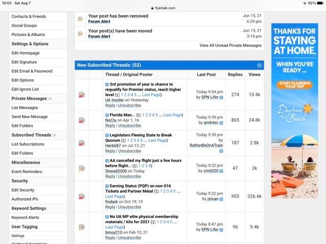Click the thread status icon for the AA cancelled flight thread
Viewport: 326px width, 244px height.
81,168
